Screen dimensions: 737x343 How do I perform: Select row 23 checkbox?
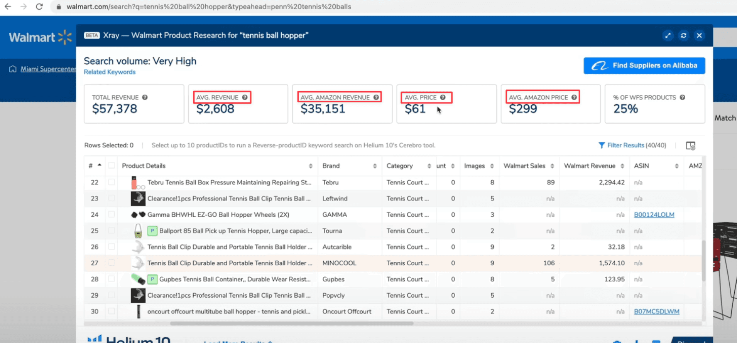click(112, 198)
